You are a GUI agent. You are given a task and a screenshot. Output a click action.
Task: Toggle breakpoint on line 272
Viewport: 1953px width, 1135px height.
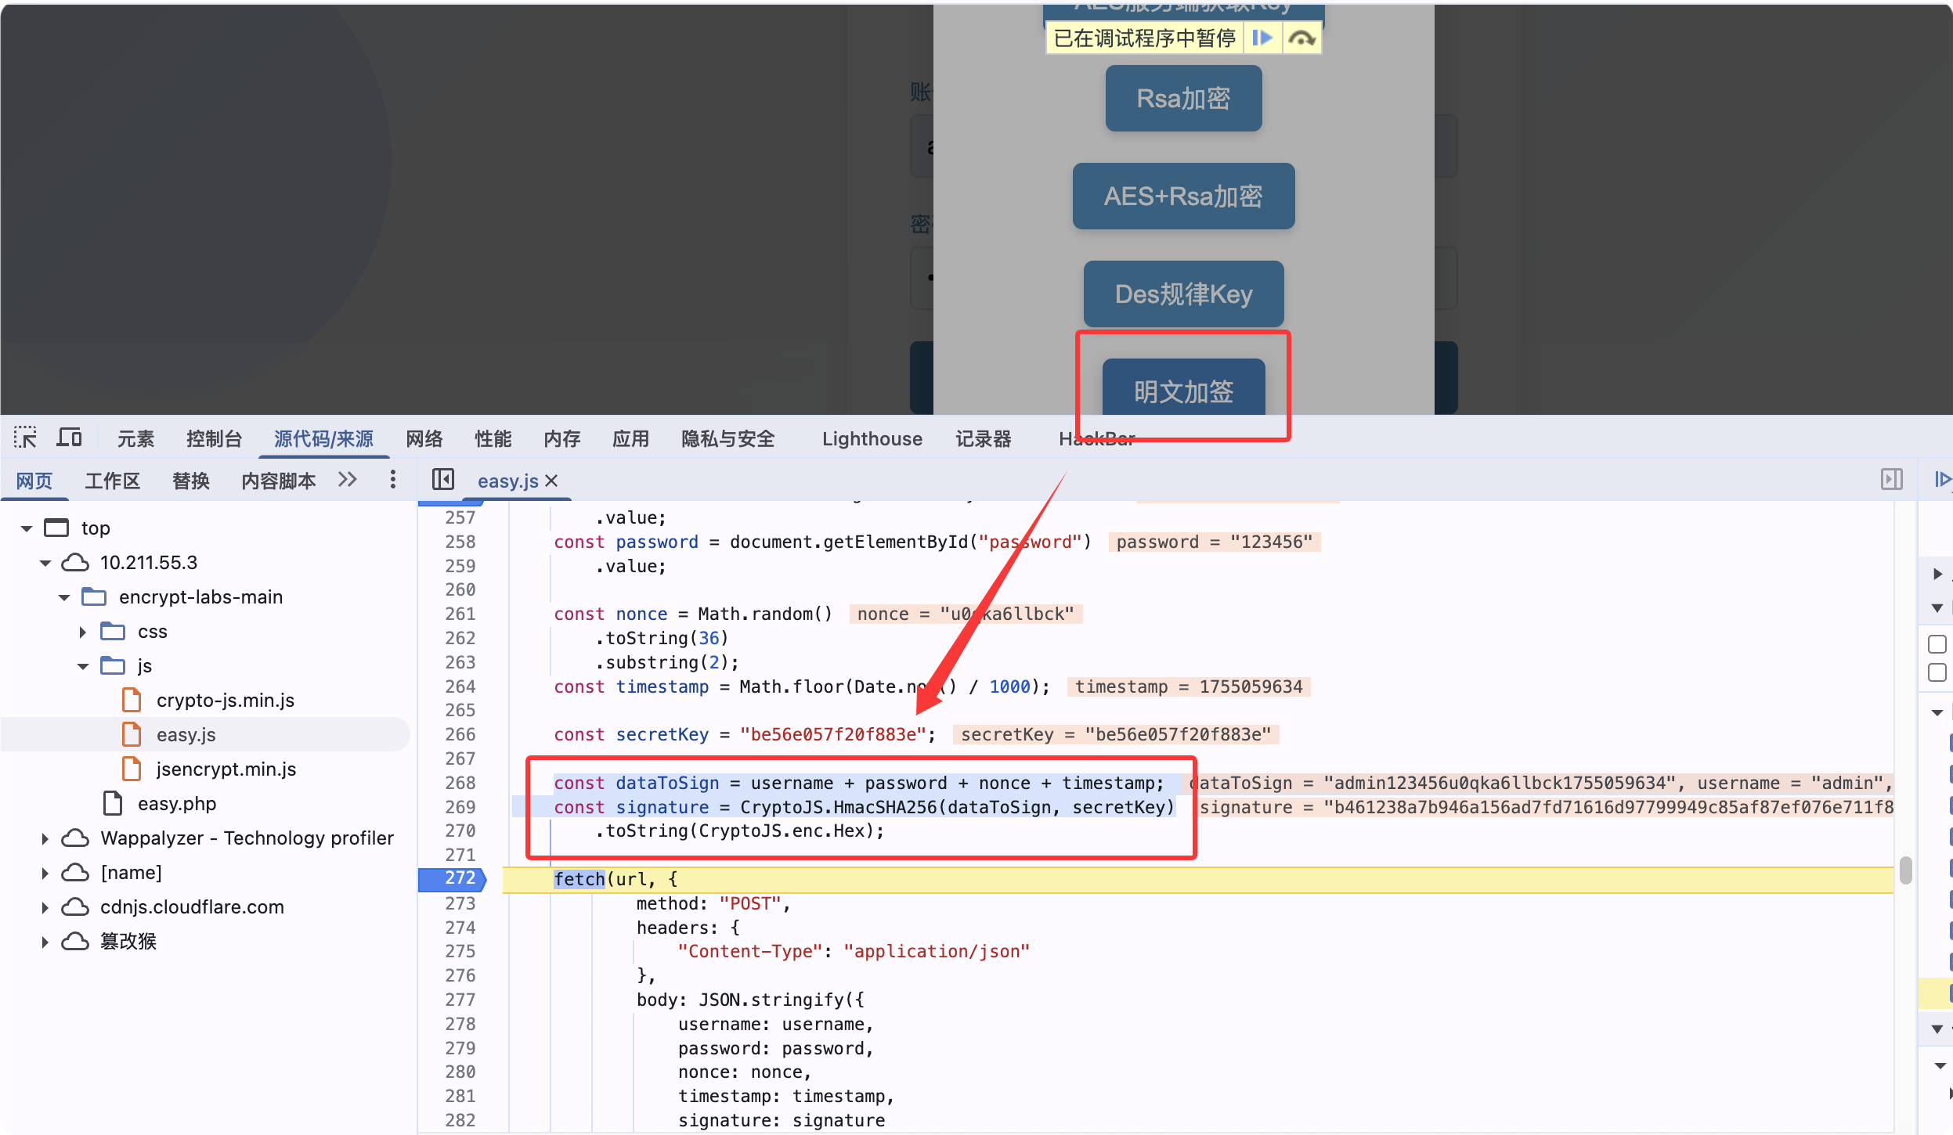pyautogui.click(x=459, y=878)
